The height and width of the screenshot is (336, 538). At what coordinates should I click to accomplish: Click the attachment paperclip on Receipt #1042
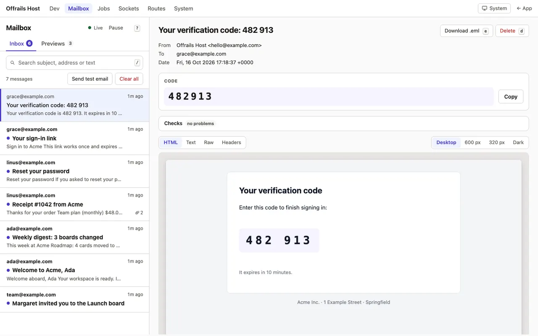pyautogui.click(x=137, y=213)
